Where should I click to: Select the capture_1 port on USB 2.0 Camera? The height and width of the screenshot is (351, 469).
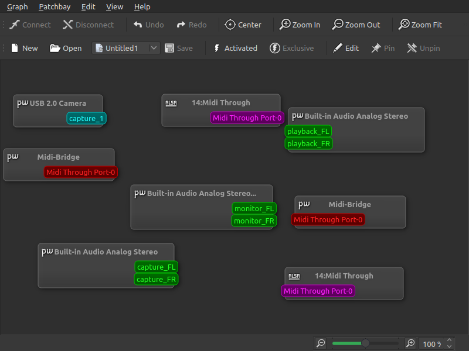(86, 119)
